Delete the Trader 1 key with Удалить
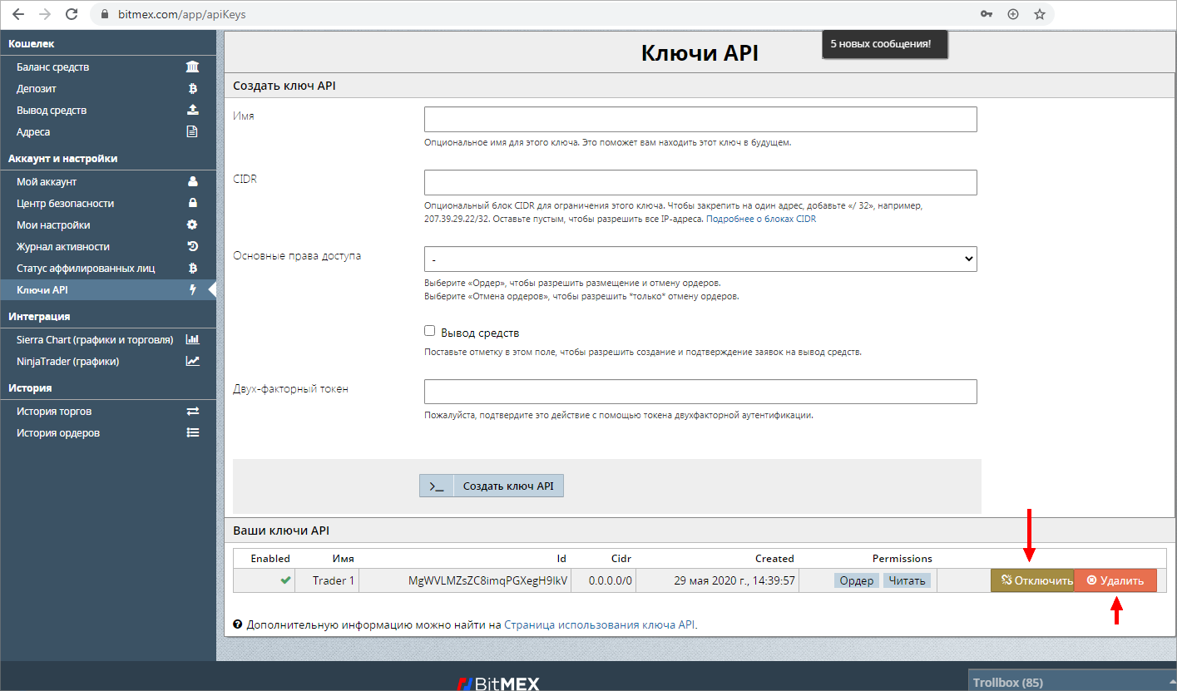The height and width of the screenshot is (691, 1177). [1115, 580]
